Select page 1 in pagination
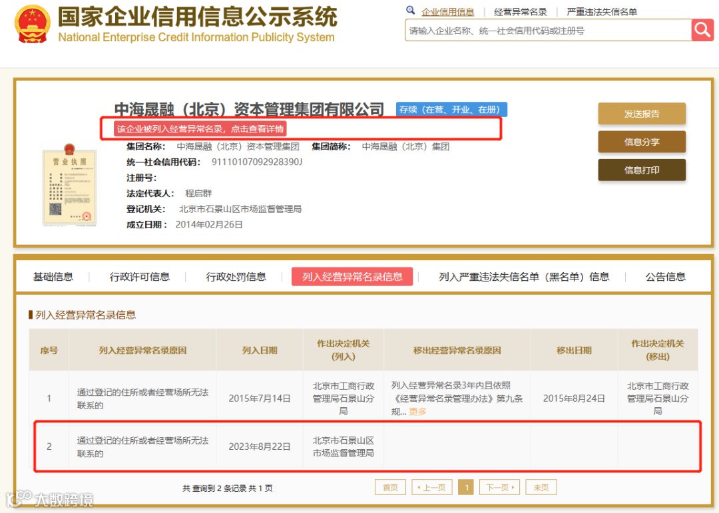Image resolution: width=719 pixels, height=513 pixels. [x=466, y=487]
